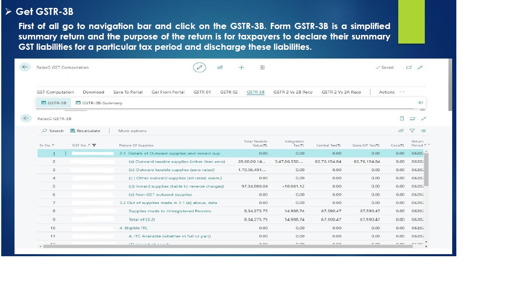Image resolution: width=531 pixels, height=299 pixels.
Task: Collapse the RelaxG GST Computation page
Action: (420, 67)
